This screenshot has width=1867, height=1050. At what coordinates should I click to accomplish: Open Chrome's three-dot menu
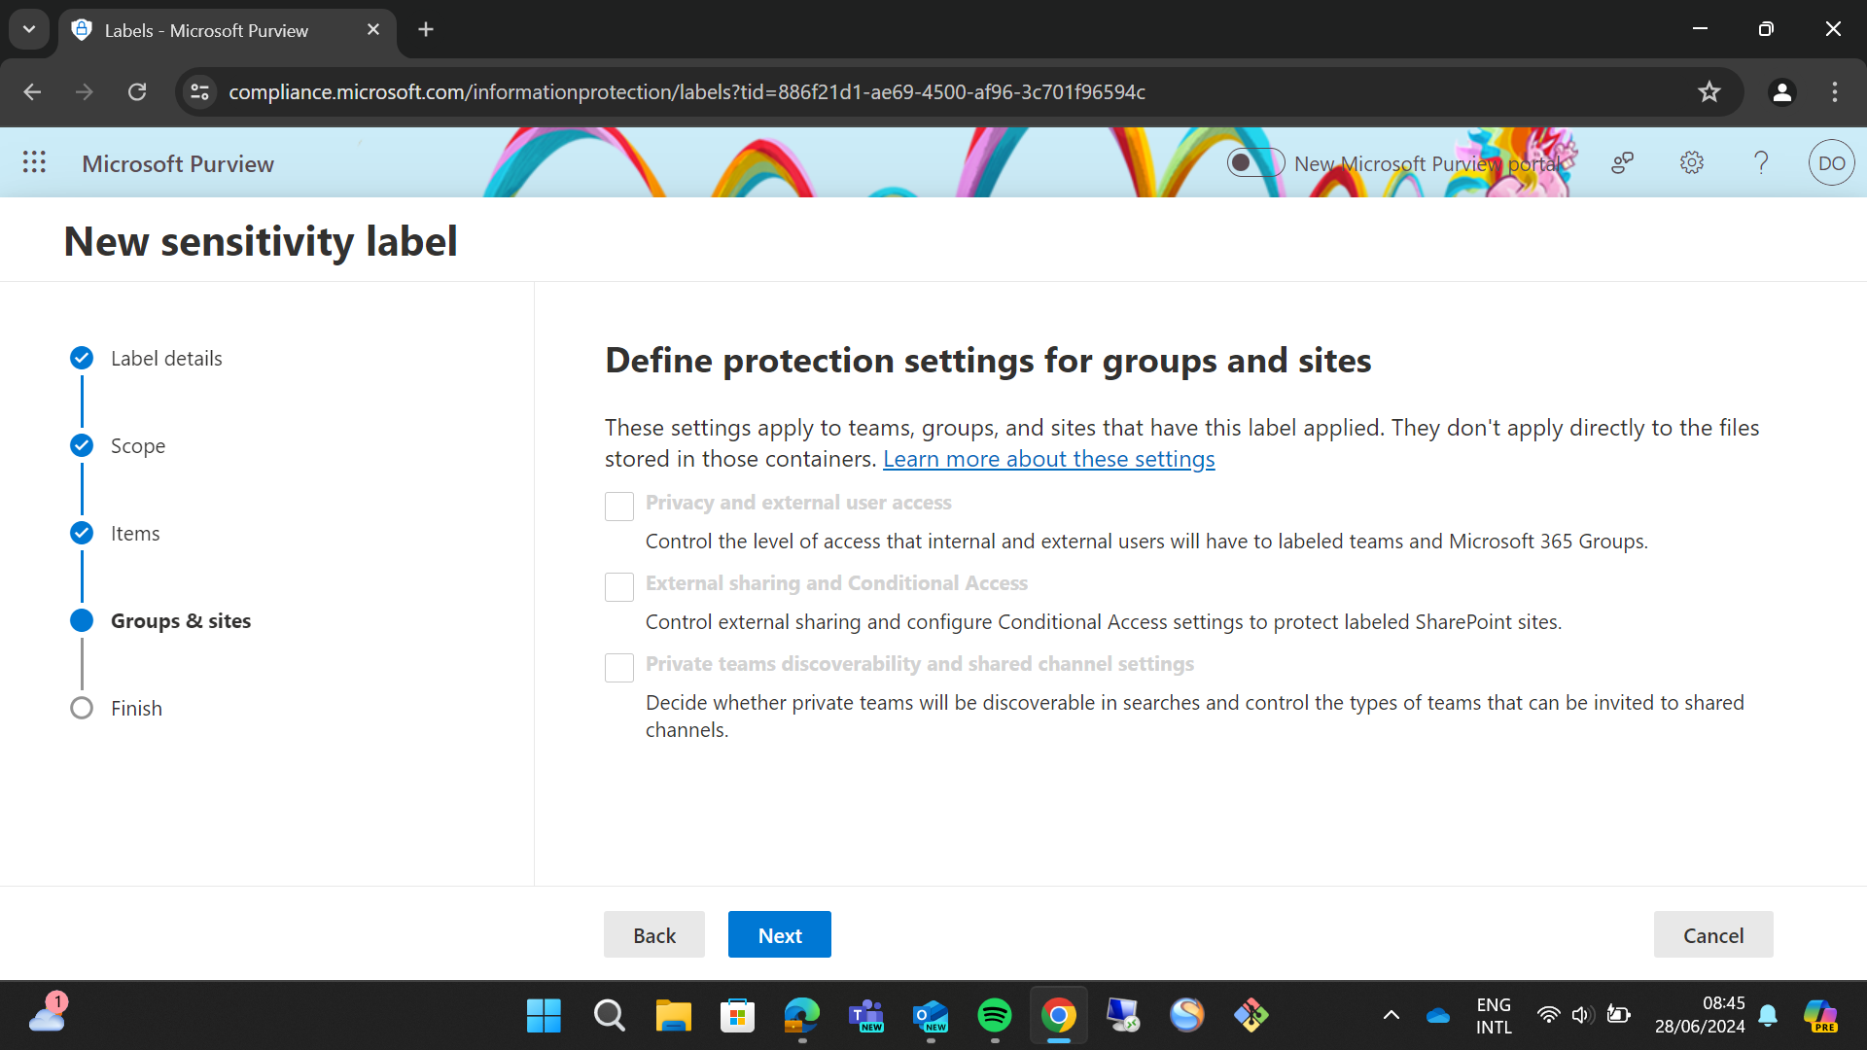pyautogui.click(x=1834, y=91)
